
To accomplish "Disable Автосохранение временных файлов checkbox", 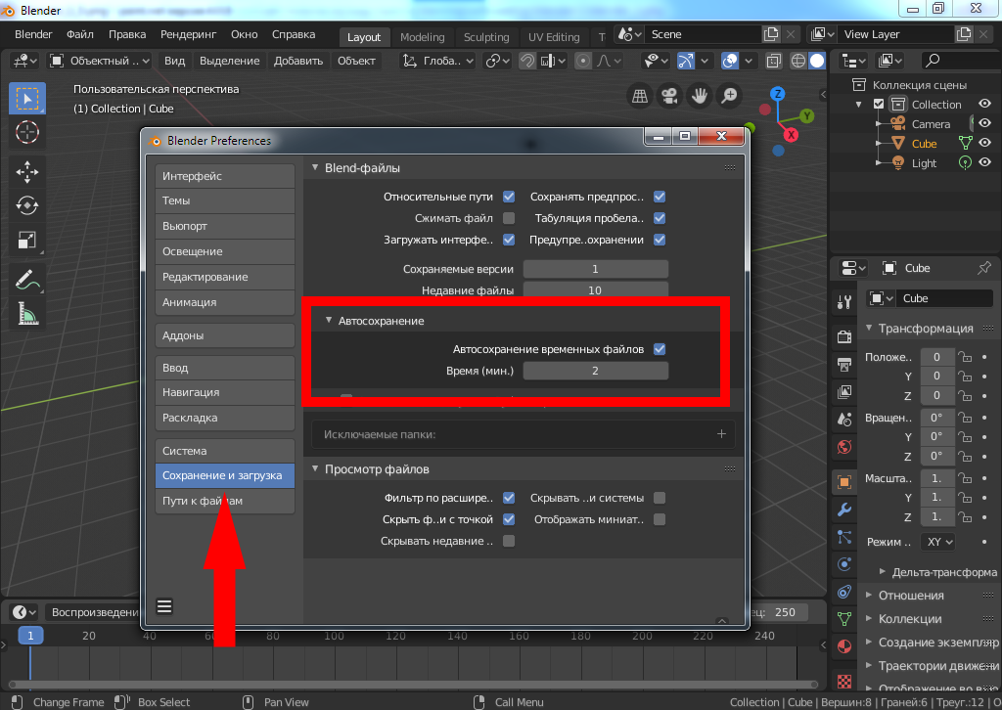I will click(660, 349).
